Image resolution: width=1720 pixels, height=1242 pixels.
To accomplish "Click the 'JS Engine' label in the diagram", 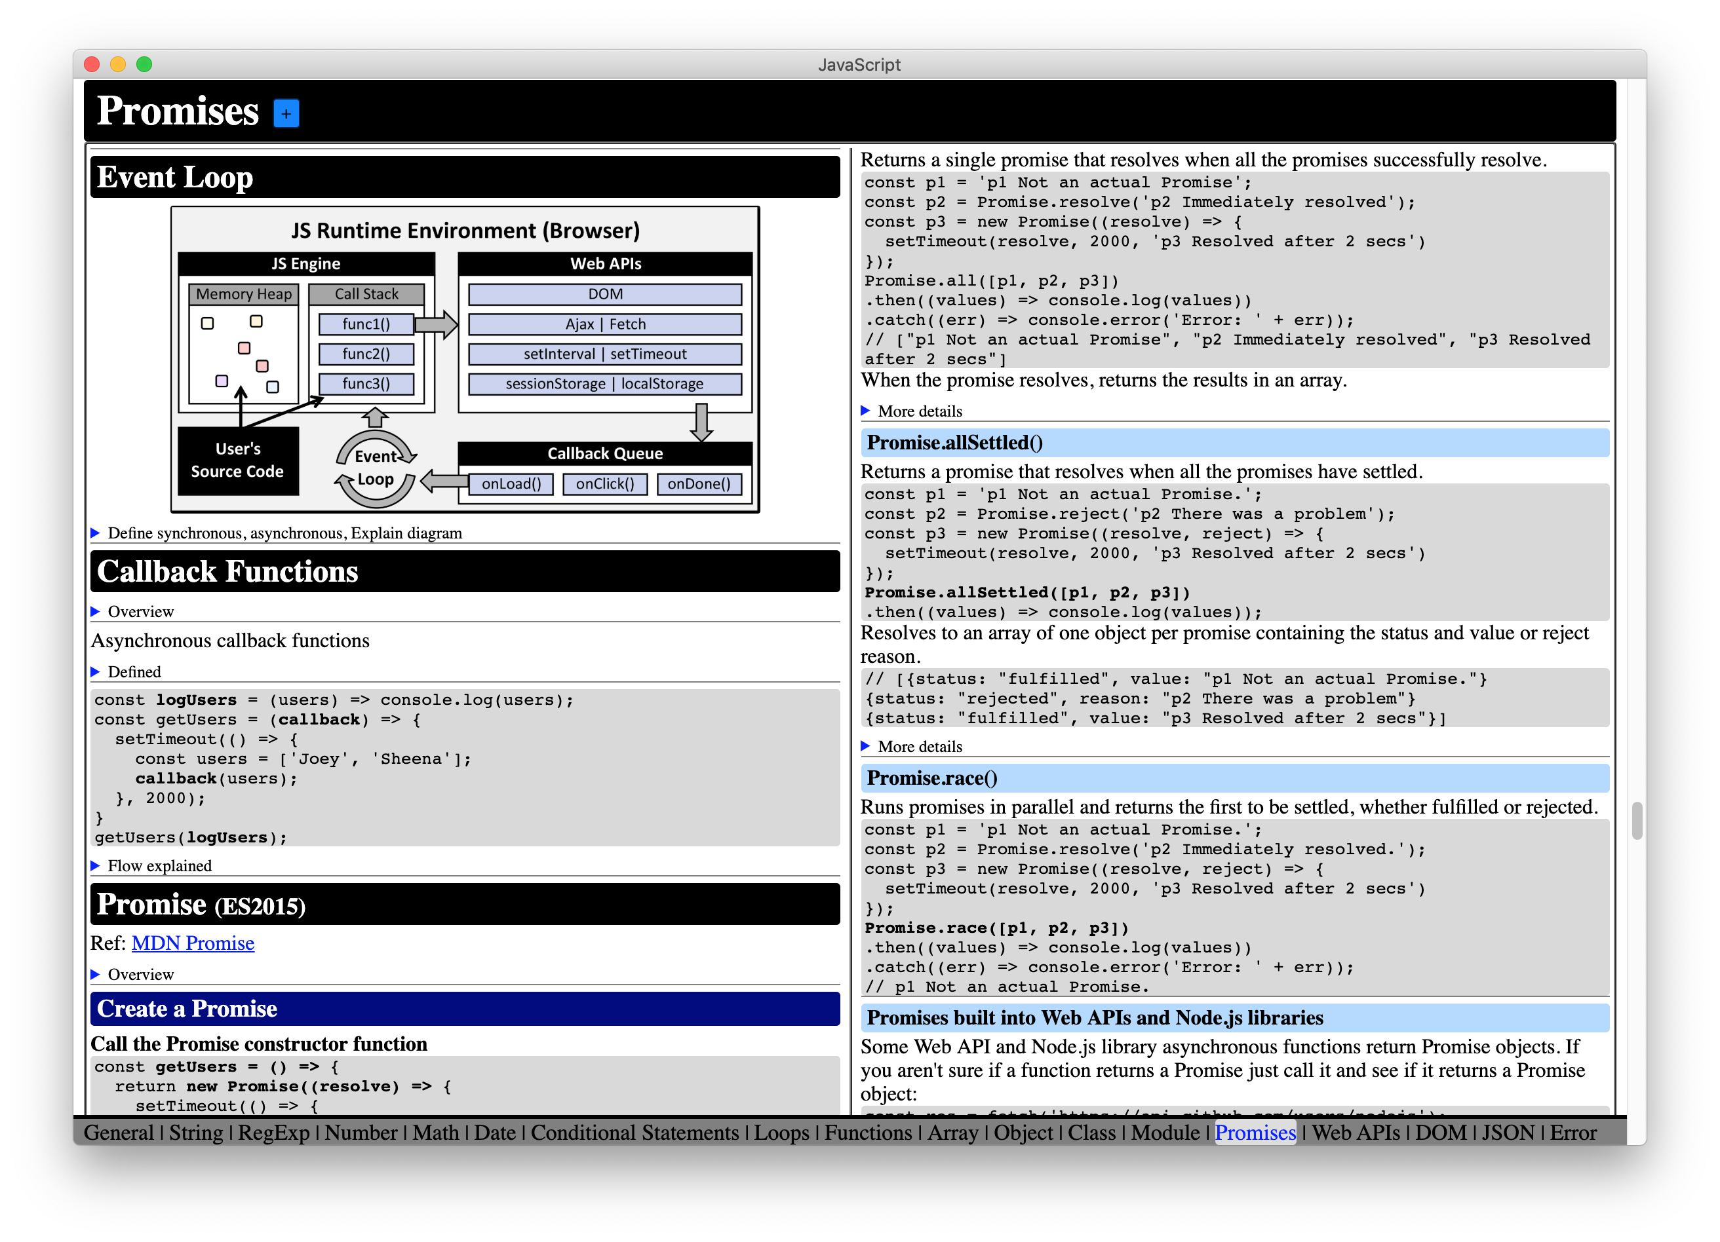I will pyautogui.click(x=305, y=264).
